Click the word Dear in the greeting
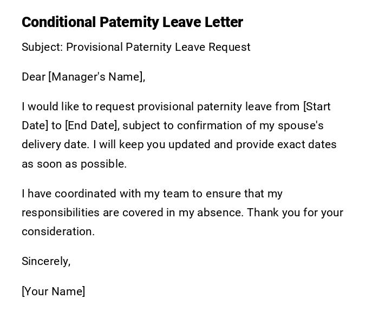 pyautogui.click(x=34, y=77)
